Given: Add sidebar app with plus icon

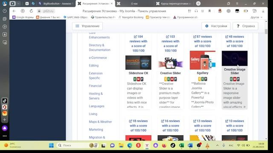Looking at the screenshot, I should click(5, 119).
